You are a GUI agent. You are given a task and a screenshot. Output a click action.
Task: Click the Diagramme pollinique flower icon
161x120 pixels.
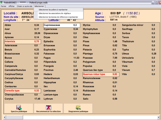(78, 107)
